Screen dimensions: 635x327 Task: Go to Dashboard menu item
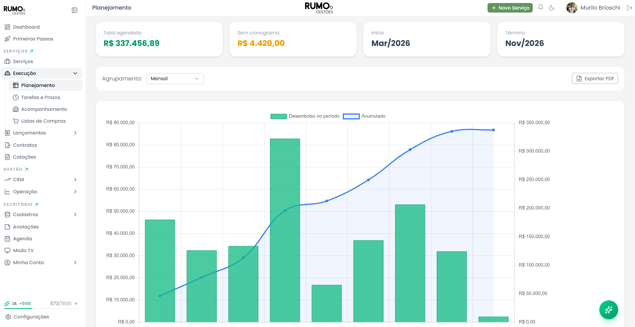[x=41, y=27]
